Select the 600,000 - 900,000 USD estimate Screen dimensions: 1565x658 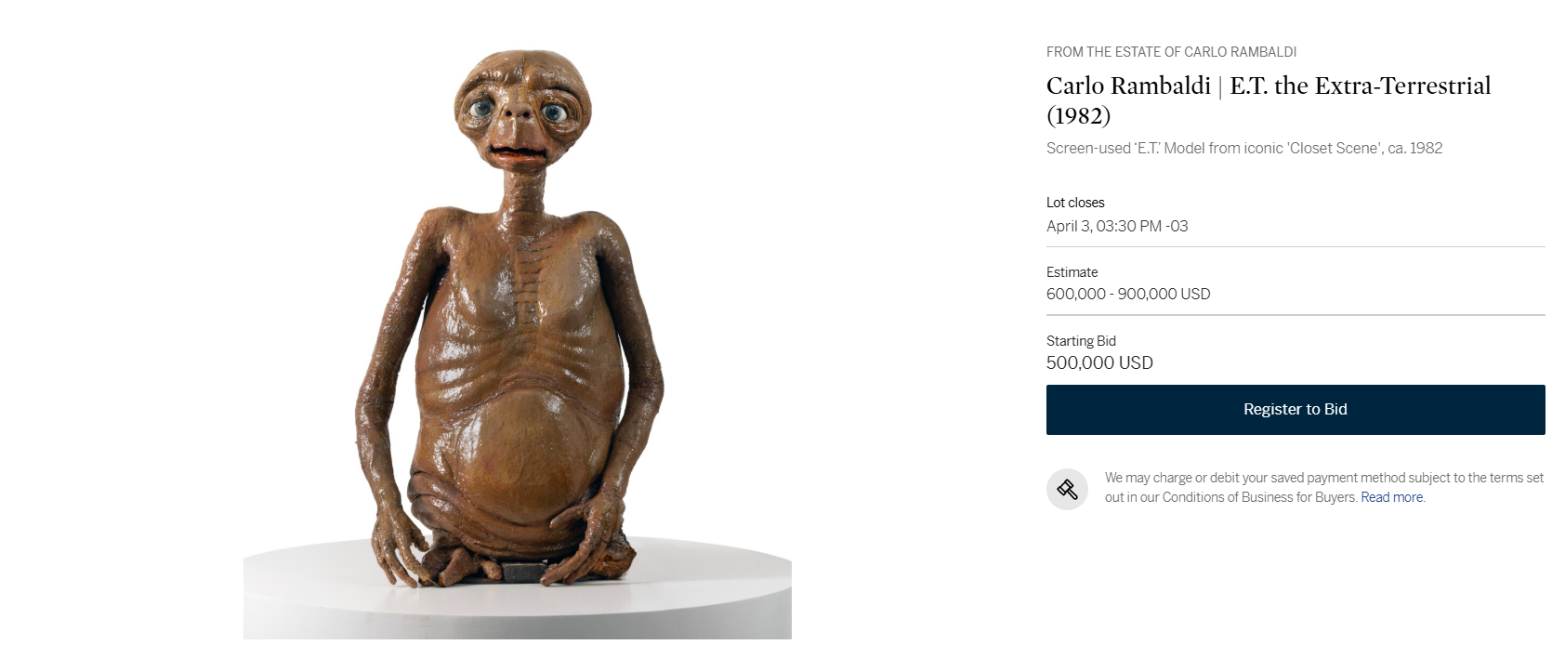[1128, 294]
